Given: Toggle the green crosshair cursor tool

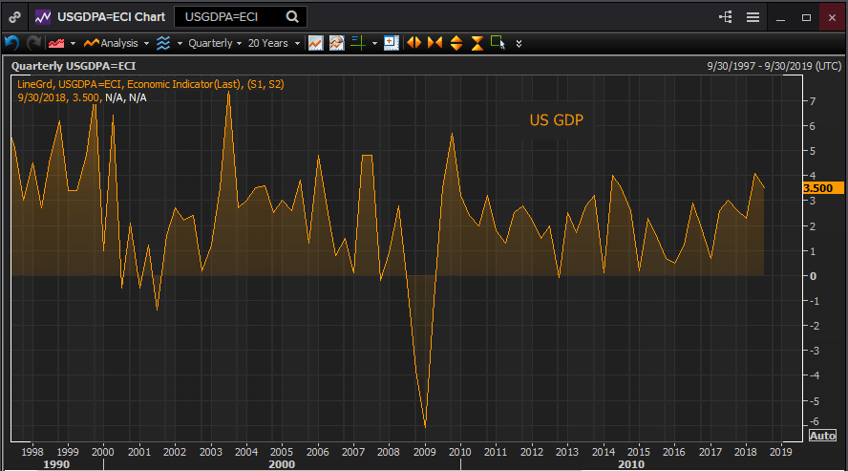Looking at the screenshot, I should [x=358, y=43].
